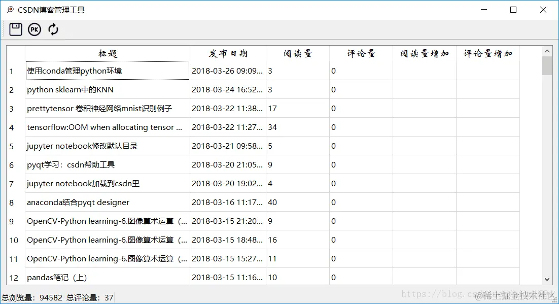Click the 阅读量增加 column header
This screenshot has width=559, height=304.
point(424,53)
